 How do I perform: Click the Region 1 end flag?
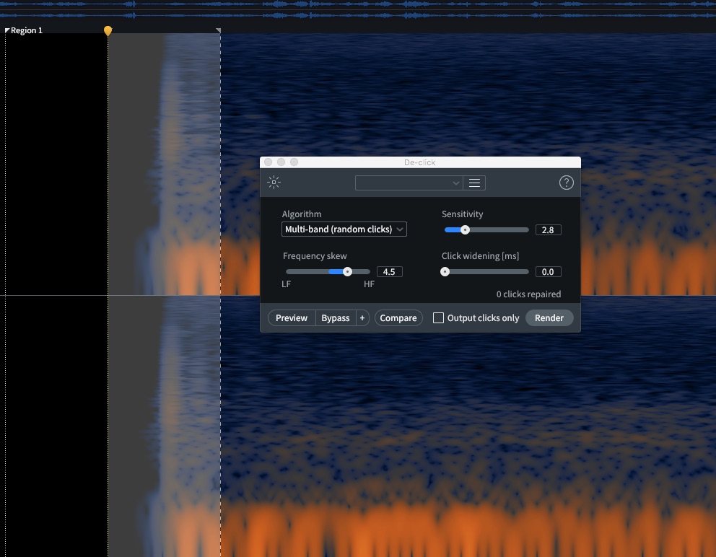click(218, 30)
